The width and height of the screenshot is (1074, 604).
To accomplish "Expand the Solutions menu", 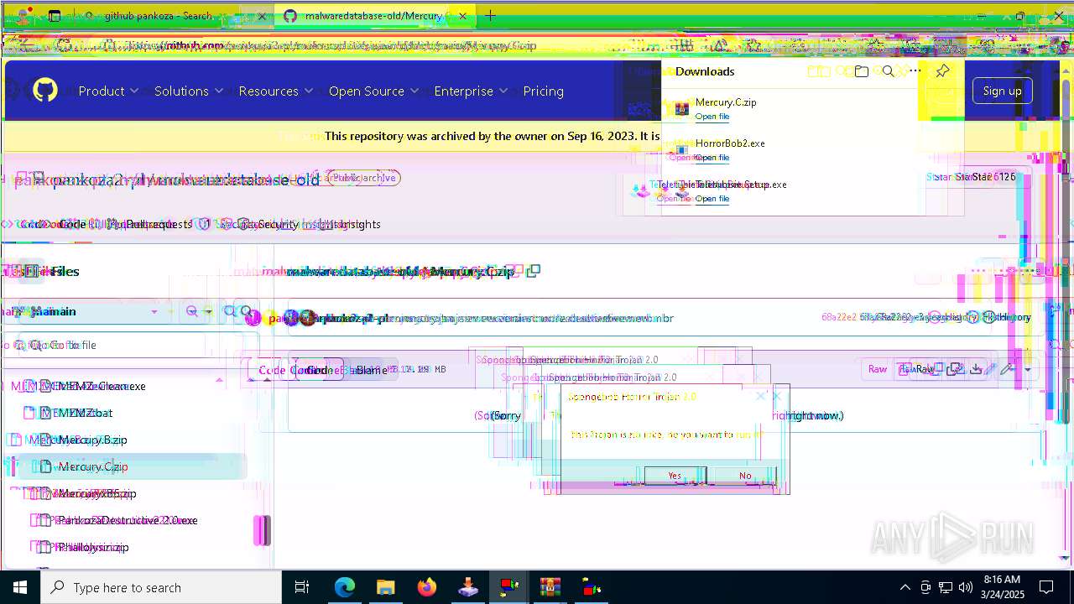I will pyautogui.click(x=189, y=91).
